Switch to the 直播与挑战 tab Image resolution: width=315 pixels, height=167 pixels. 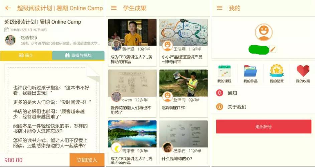coord(78,56)
